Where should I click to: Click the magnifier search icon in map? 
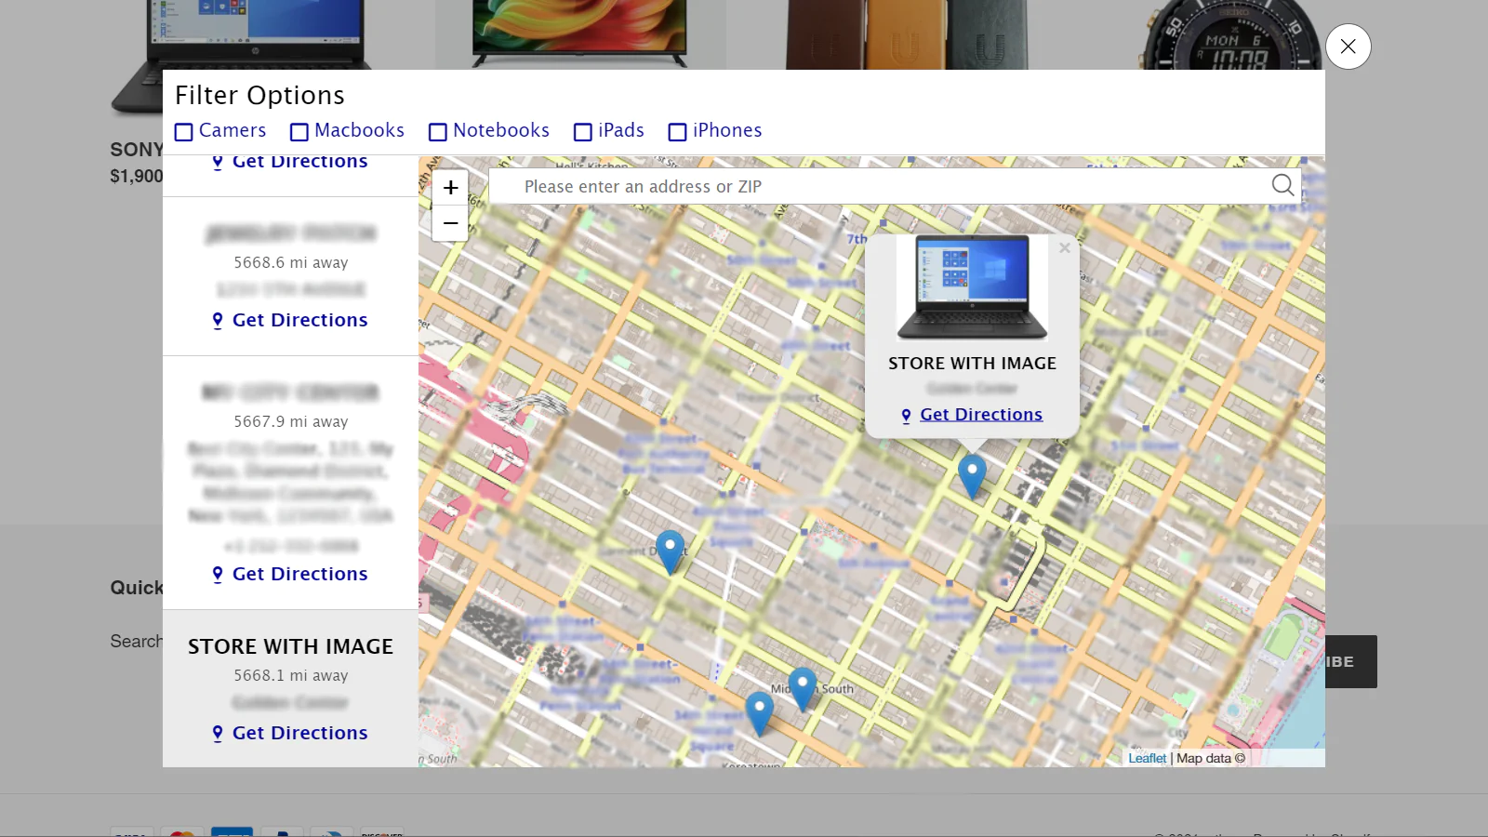point(1282,185)
